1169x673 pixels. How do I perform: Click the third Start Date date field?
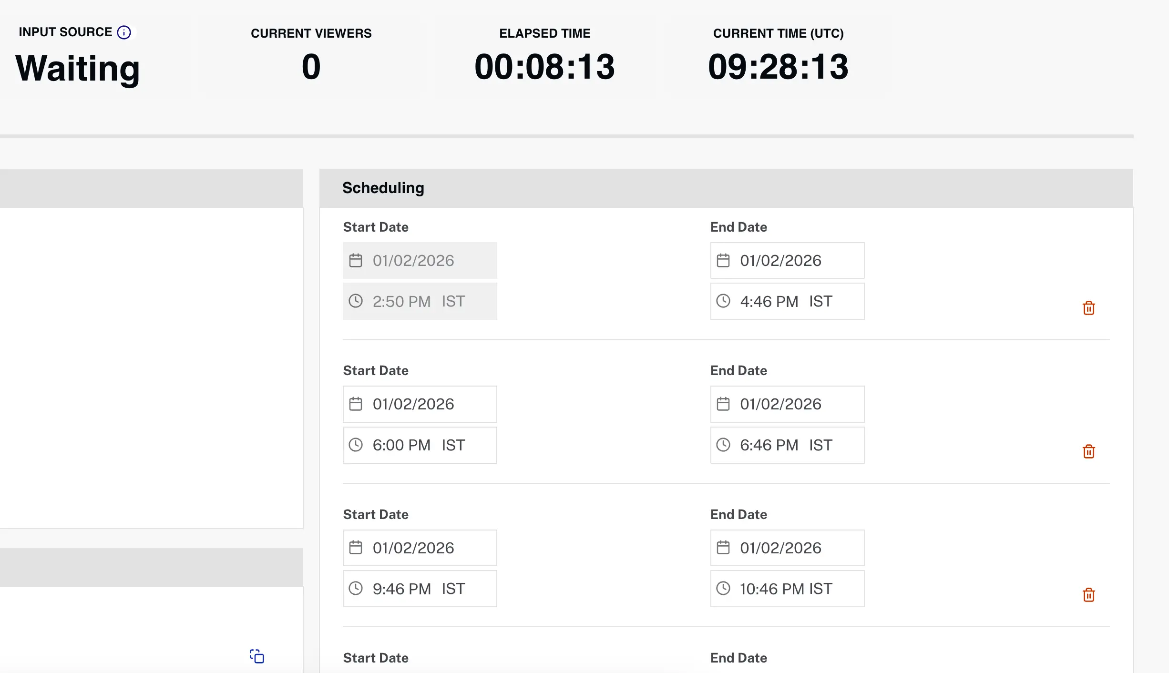[x=420, y=548]
